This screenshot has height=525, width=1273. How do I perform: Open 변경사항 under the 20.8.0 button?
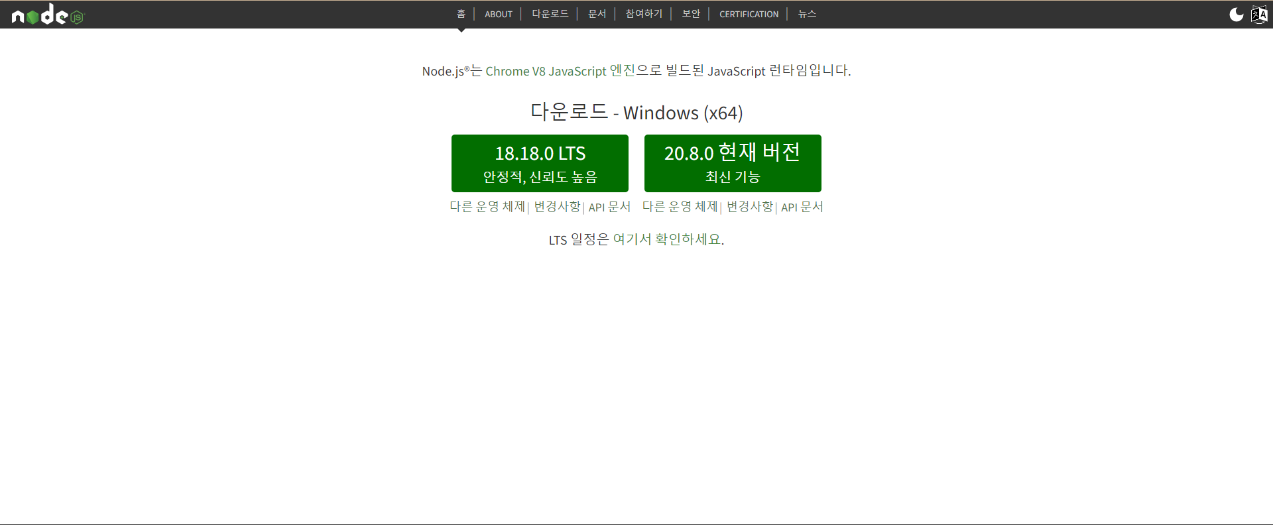[750, 207]
